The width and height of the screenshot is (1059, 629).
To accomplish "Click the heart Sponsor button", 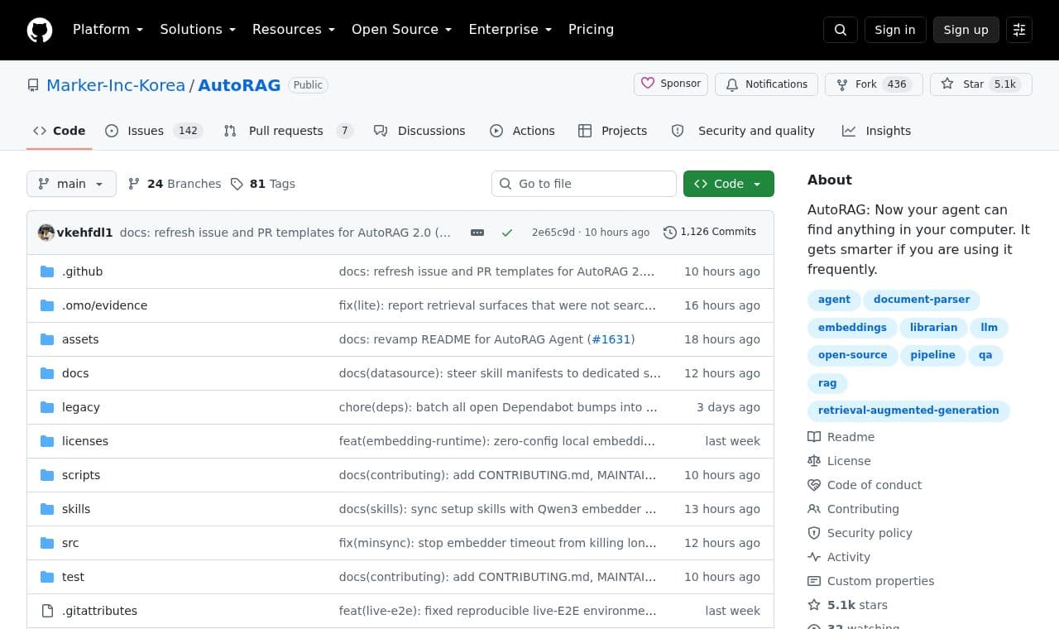I will click(x=671, y=84).
